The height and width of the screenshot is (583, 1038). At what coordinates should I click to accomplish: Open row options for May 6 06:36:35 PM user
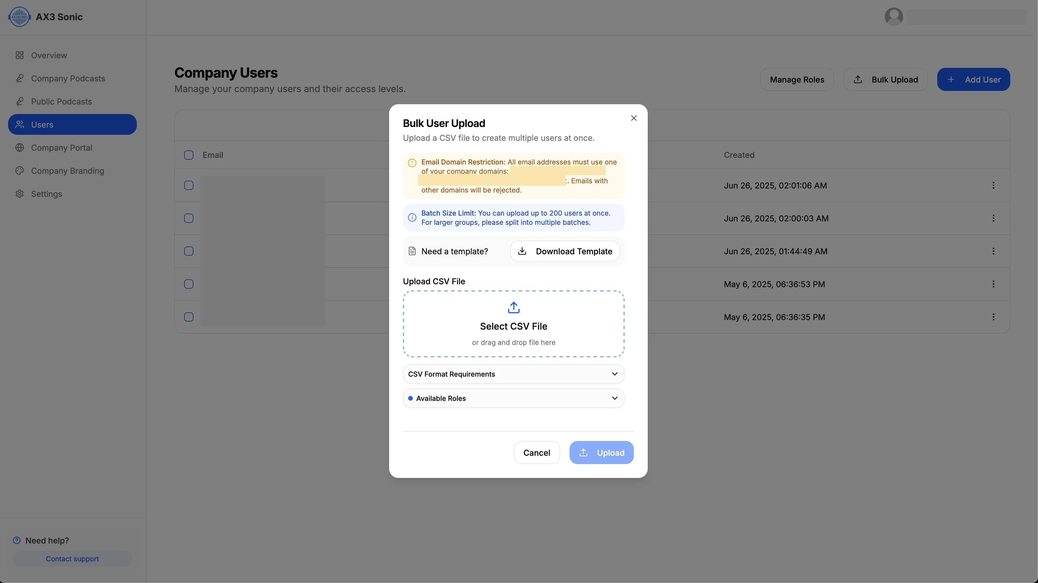[993, 317]
